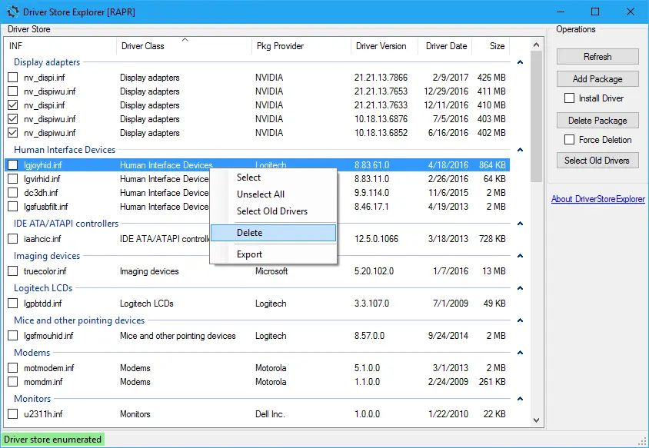Click the scrollbar down arrow

click(x=536, y=421)
